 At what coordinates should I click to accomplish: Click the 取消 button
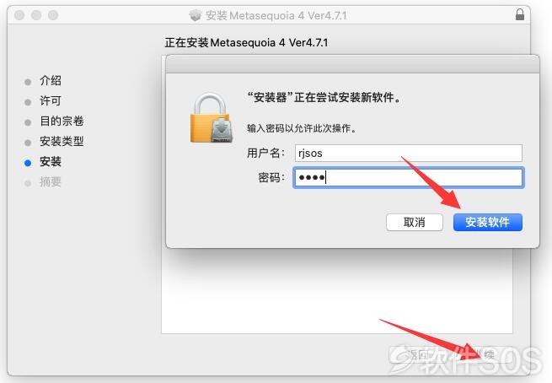coord(415,222)
